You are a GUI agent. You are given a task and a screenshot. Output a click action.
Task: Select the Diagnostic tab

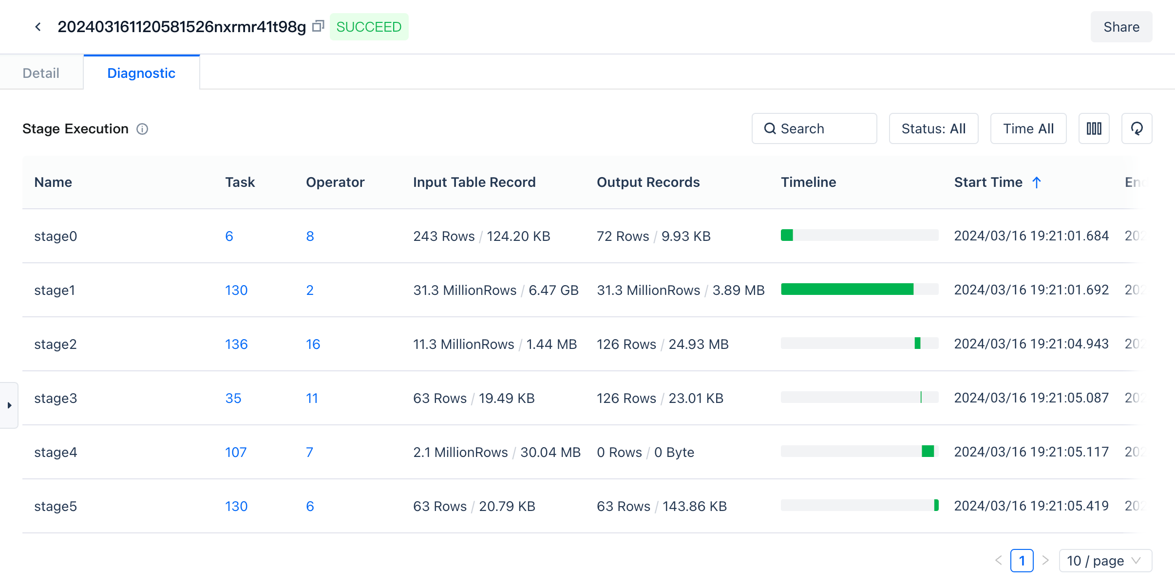141,73
